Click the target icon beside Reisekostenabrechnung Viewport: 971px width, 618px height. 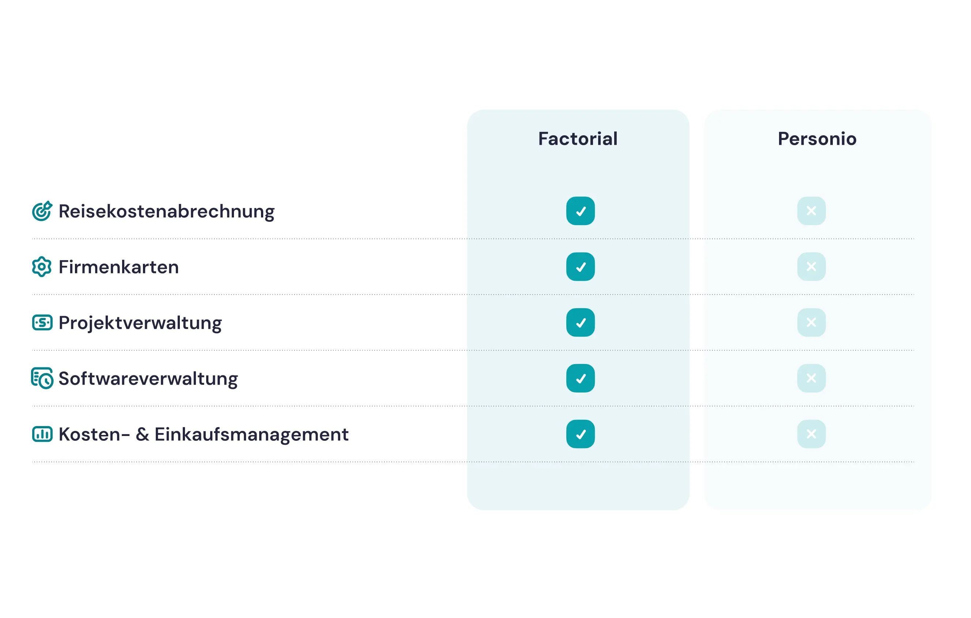click(42, 211)
